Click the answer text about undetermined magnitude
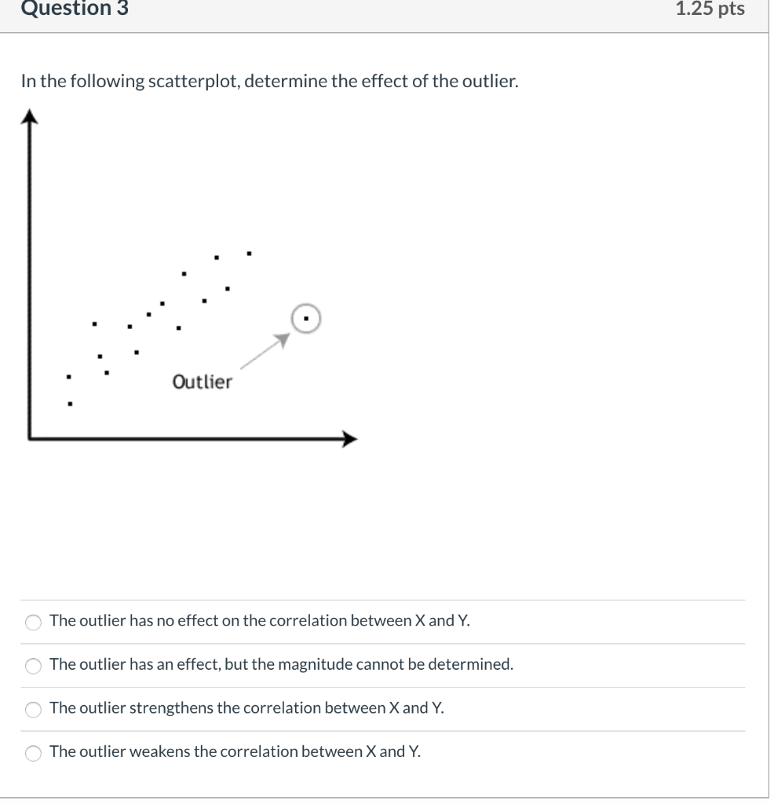The height and width of the screenshot is (804, 774). coord(280,664)
